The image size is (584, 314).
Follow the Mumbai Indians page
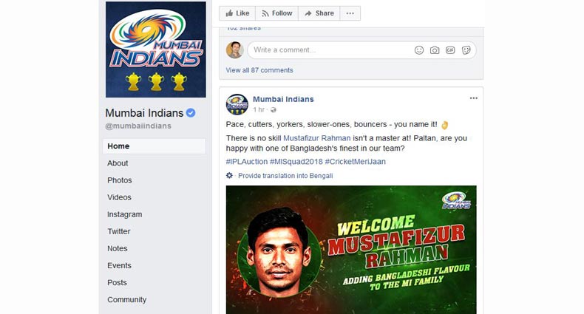(276, 13)
